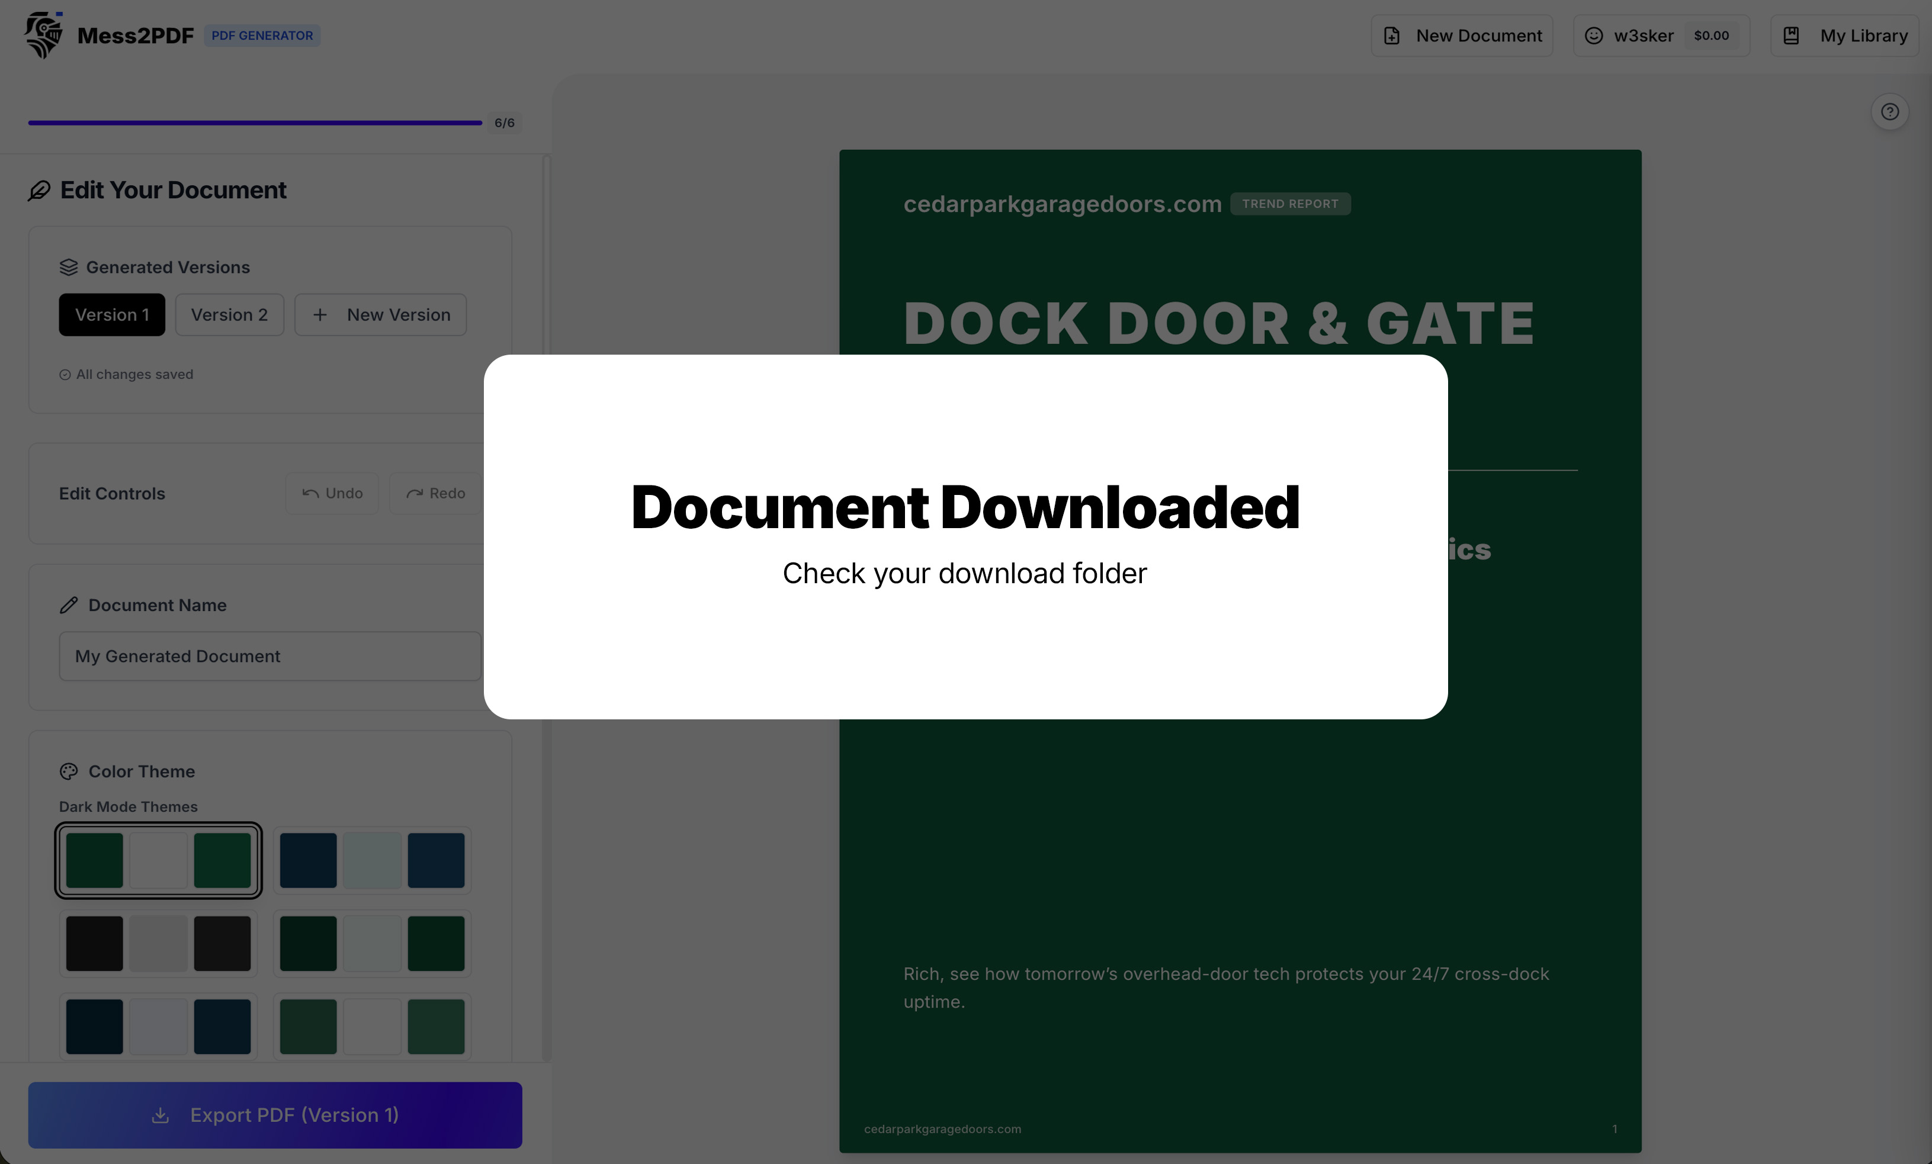Click the Generated Versions layers icon

(x=69, y=266)
